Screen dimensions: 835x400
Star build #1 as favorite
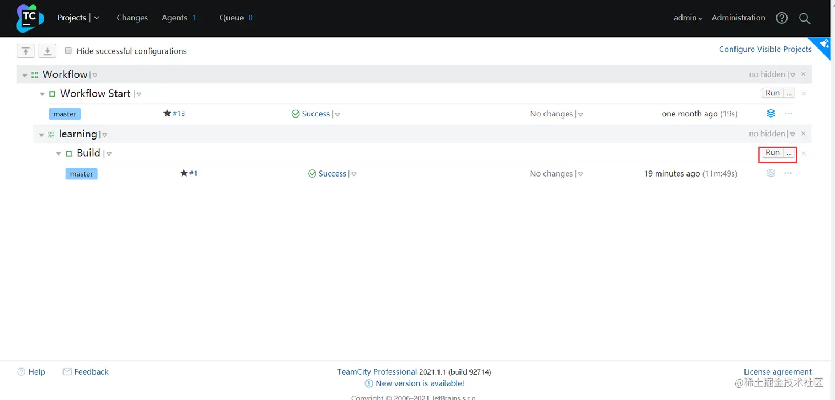click(x=184, y=173)
